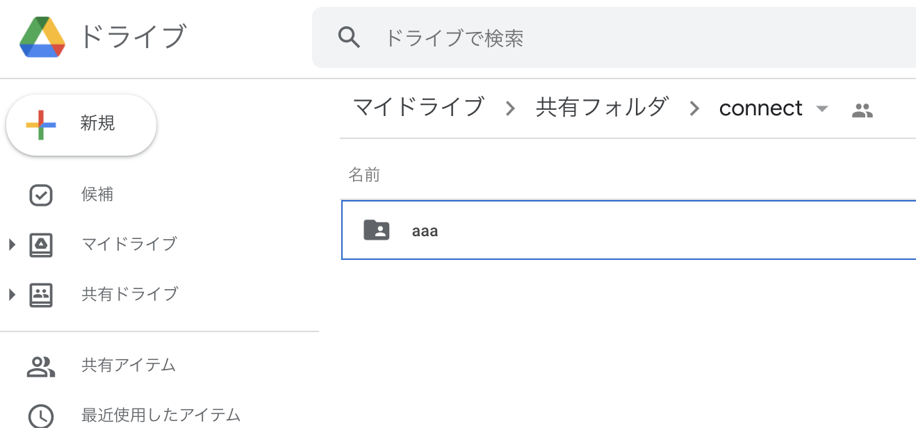Click the マイドライブ drive icon in sidebar
The height and width of the screenshot is (428, 916).
[x=41, y=245]
